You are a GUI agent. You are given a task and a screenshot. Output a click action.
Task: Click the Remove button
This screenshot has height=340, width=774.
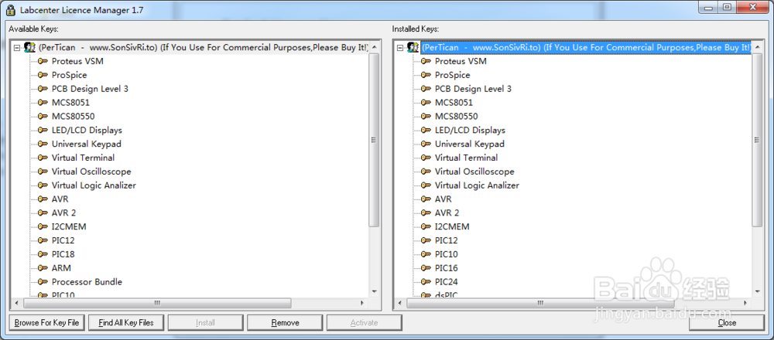(x=285, y=323)
